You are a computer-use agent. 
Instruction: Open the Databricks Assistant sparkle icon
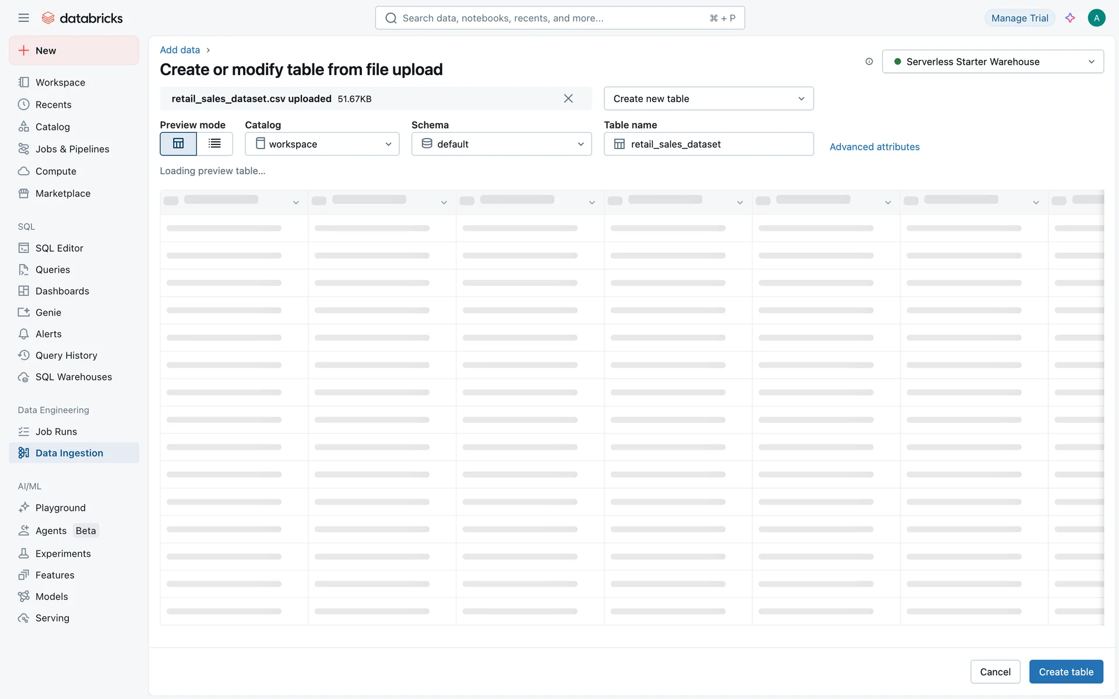(1070, 18)
